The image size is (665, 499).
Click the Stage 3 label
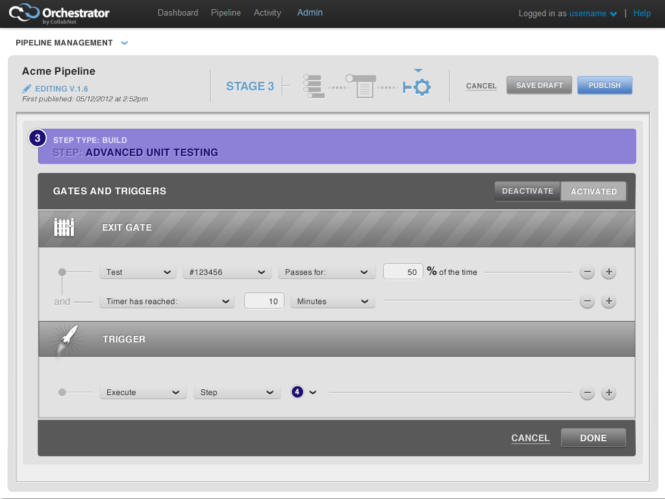[x=250, y=86]
